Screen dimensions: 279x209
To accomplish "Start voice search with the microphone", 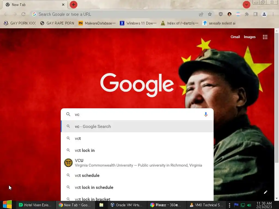I will click(206, 115).
